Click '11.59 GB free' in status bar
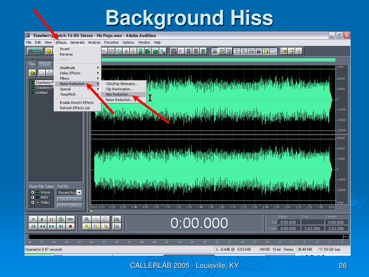Screen dimensions: 369x277 [330, 250]
